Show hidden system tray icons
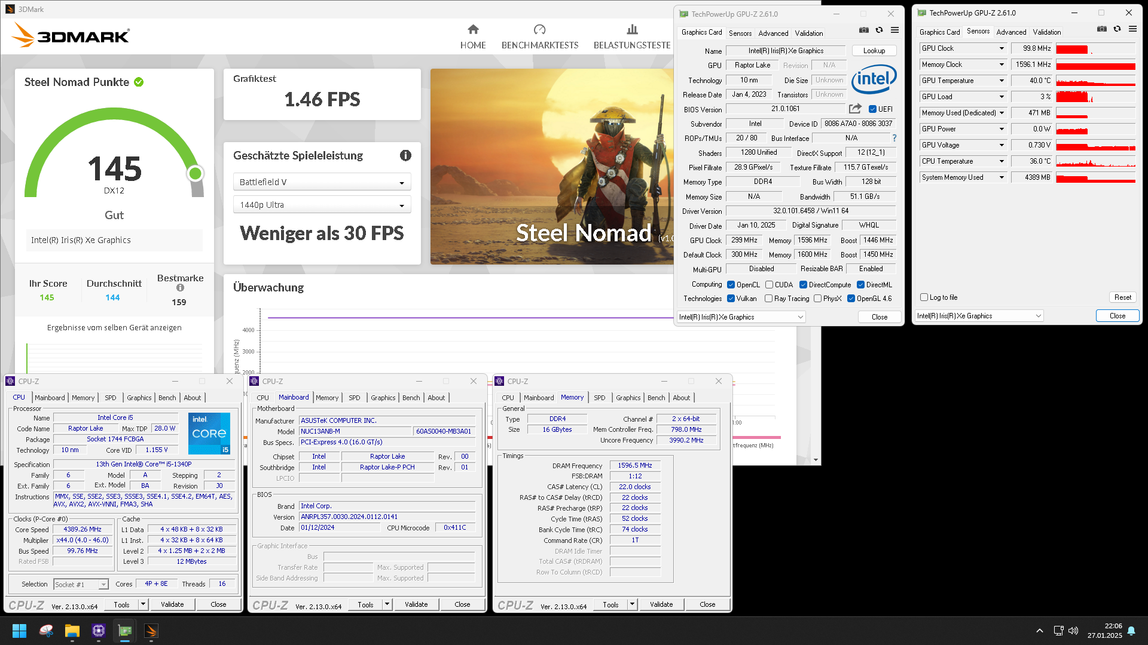 pos(1040,631)
